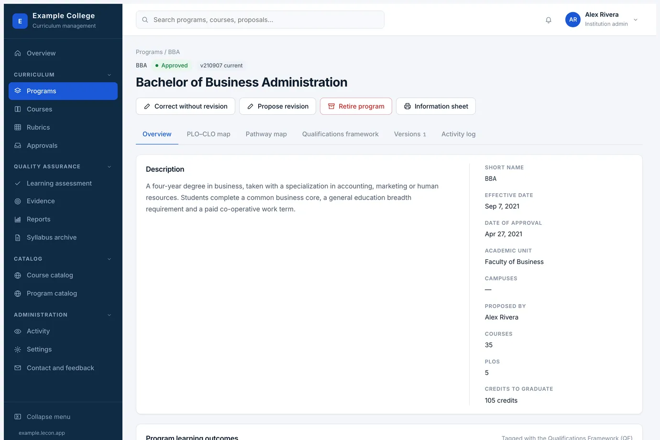Click the Settings gear icon
The width and height of the screenshot is (660, 440).
point(18,350)
